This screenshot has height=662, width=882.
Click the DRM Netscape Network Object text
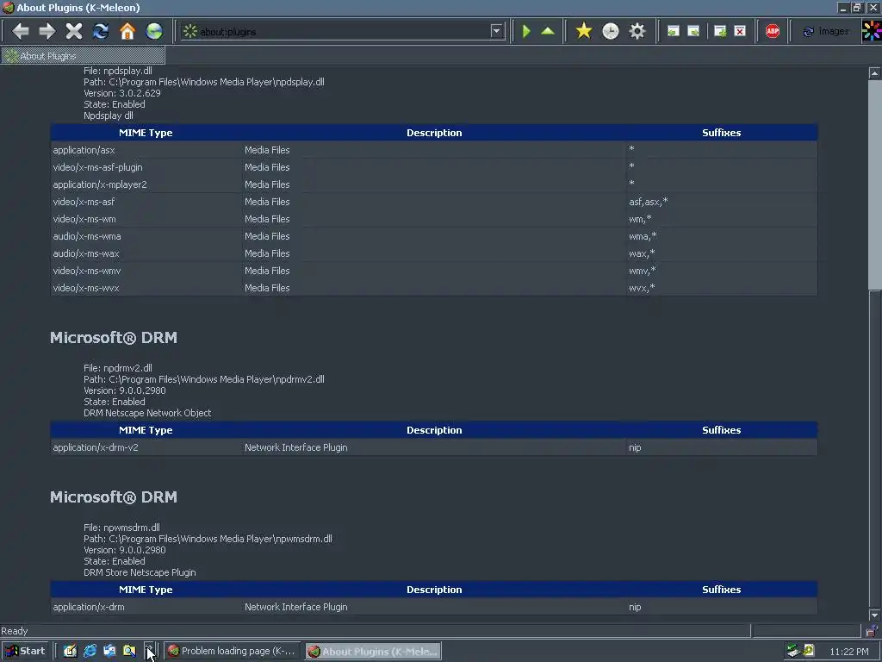pyautogui.click(x=147, y=413)
